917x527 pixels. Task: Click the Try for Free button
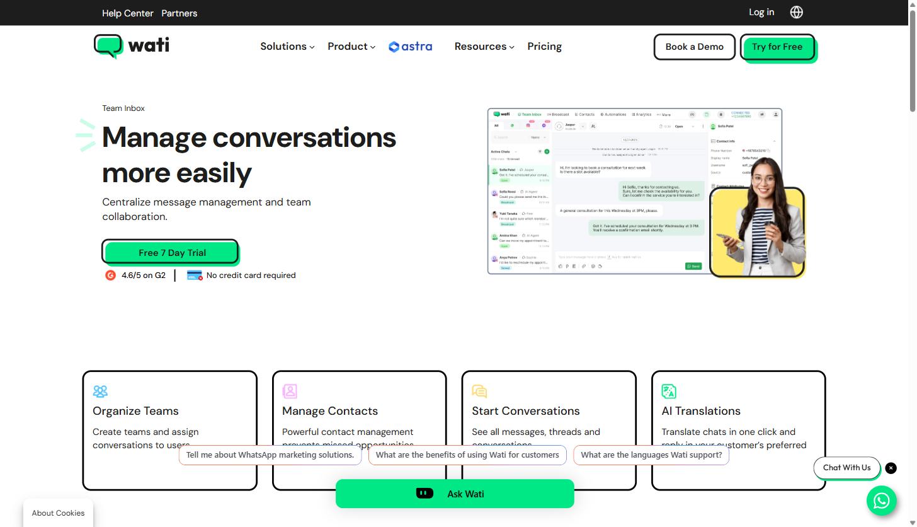[777, 47]
